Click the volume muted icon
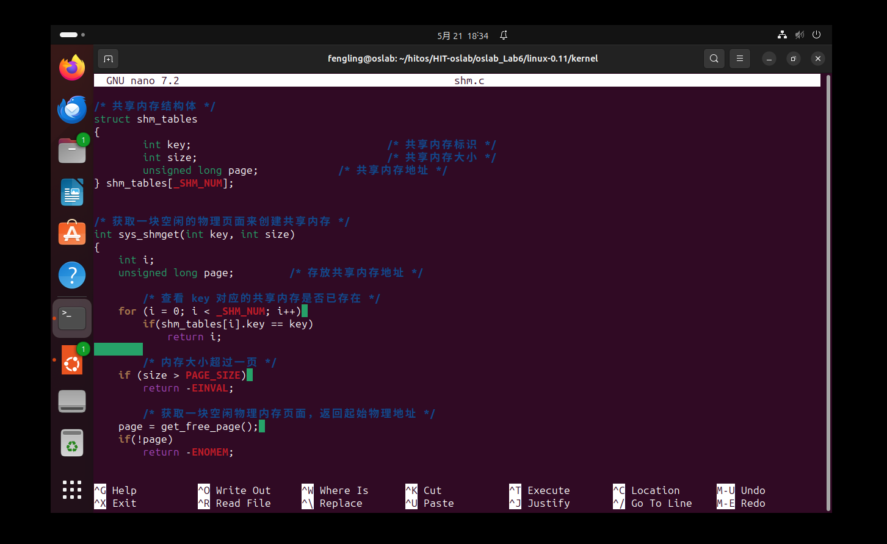Image resolution: width=887 pixels, height=544 pixels. click(800, 35)
